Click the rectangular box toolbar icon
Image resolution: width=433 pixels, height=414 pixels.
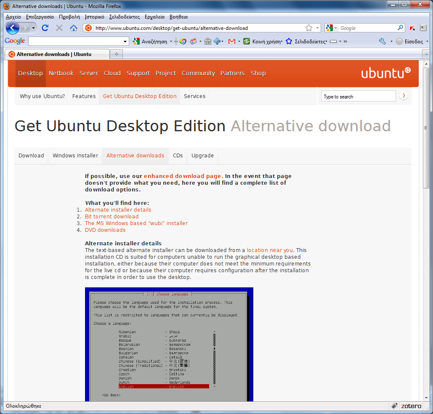pyautogui.click(x=334, y=41)
